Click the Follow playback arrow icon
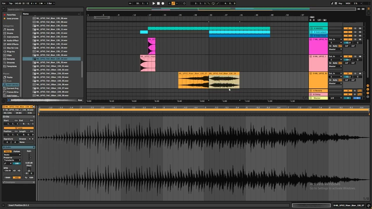Image resolution: width=372 pixels, height=209 pixels. point(130,3)
